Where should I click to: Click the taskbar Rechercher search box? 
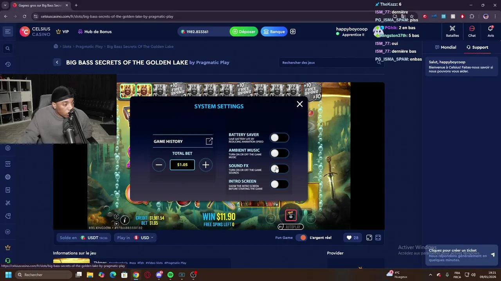[x=43, y=275]
